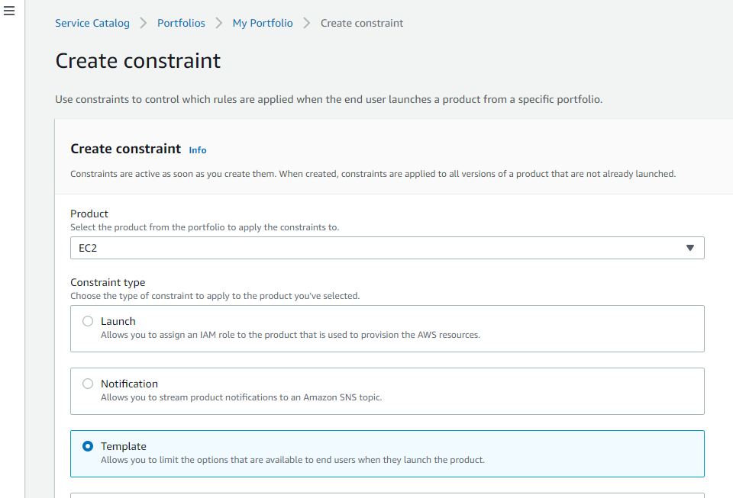Image resolution: width=733 pixels, height=498 pixels.
Task: Choose the Notification radio button
Action: click(88, 384)
